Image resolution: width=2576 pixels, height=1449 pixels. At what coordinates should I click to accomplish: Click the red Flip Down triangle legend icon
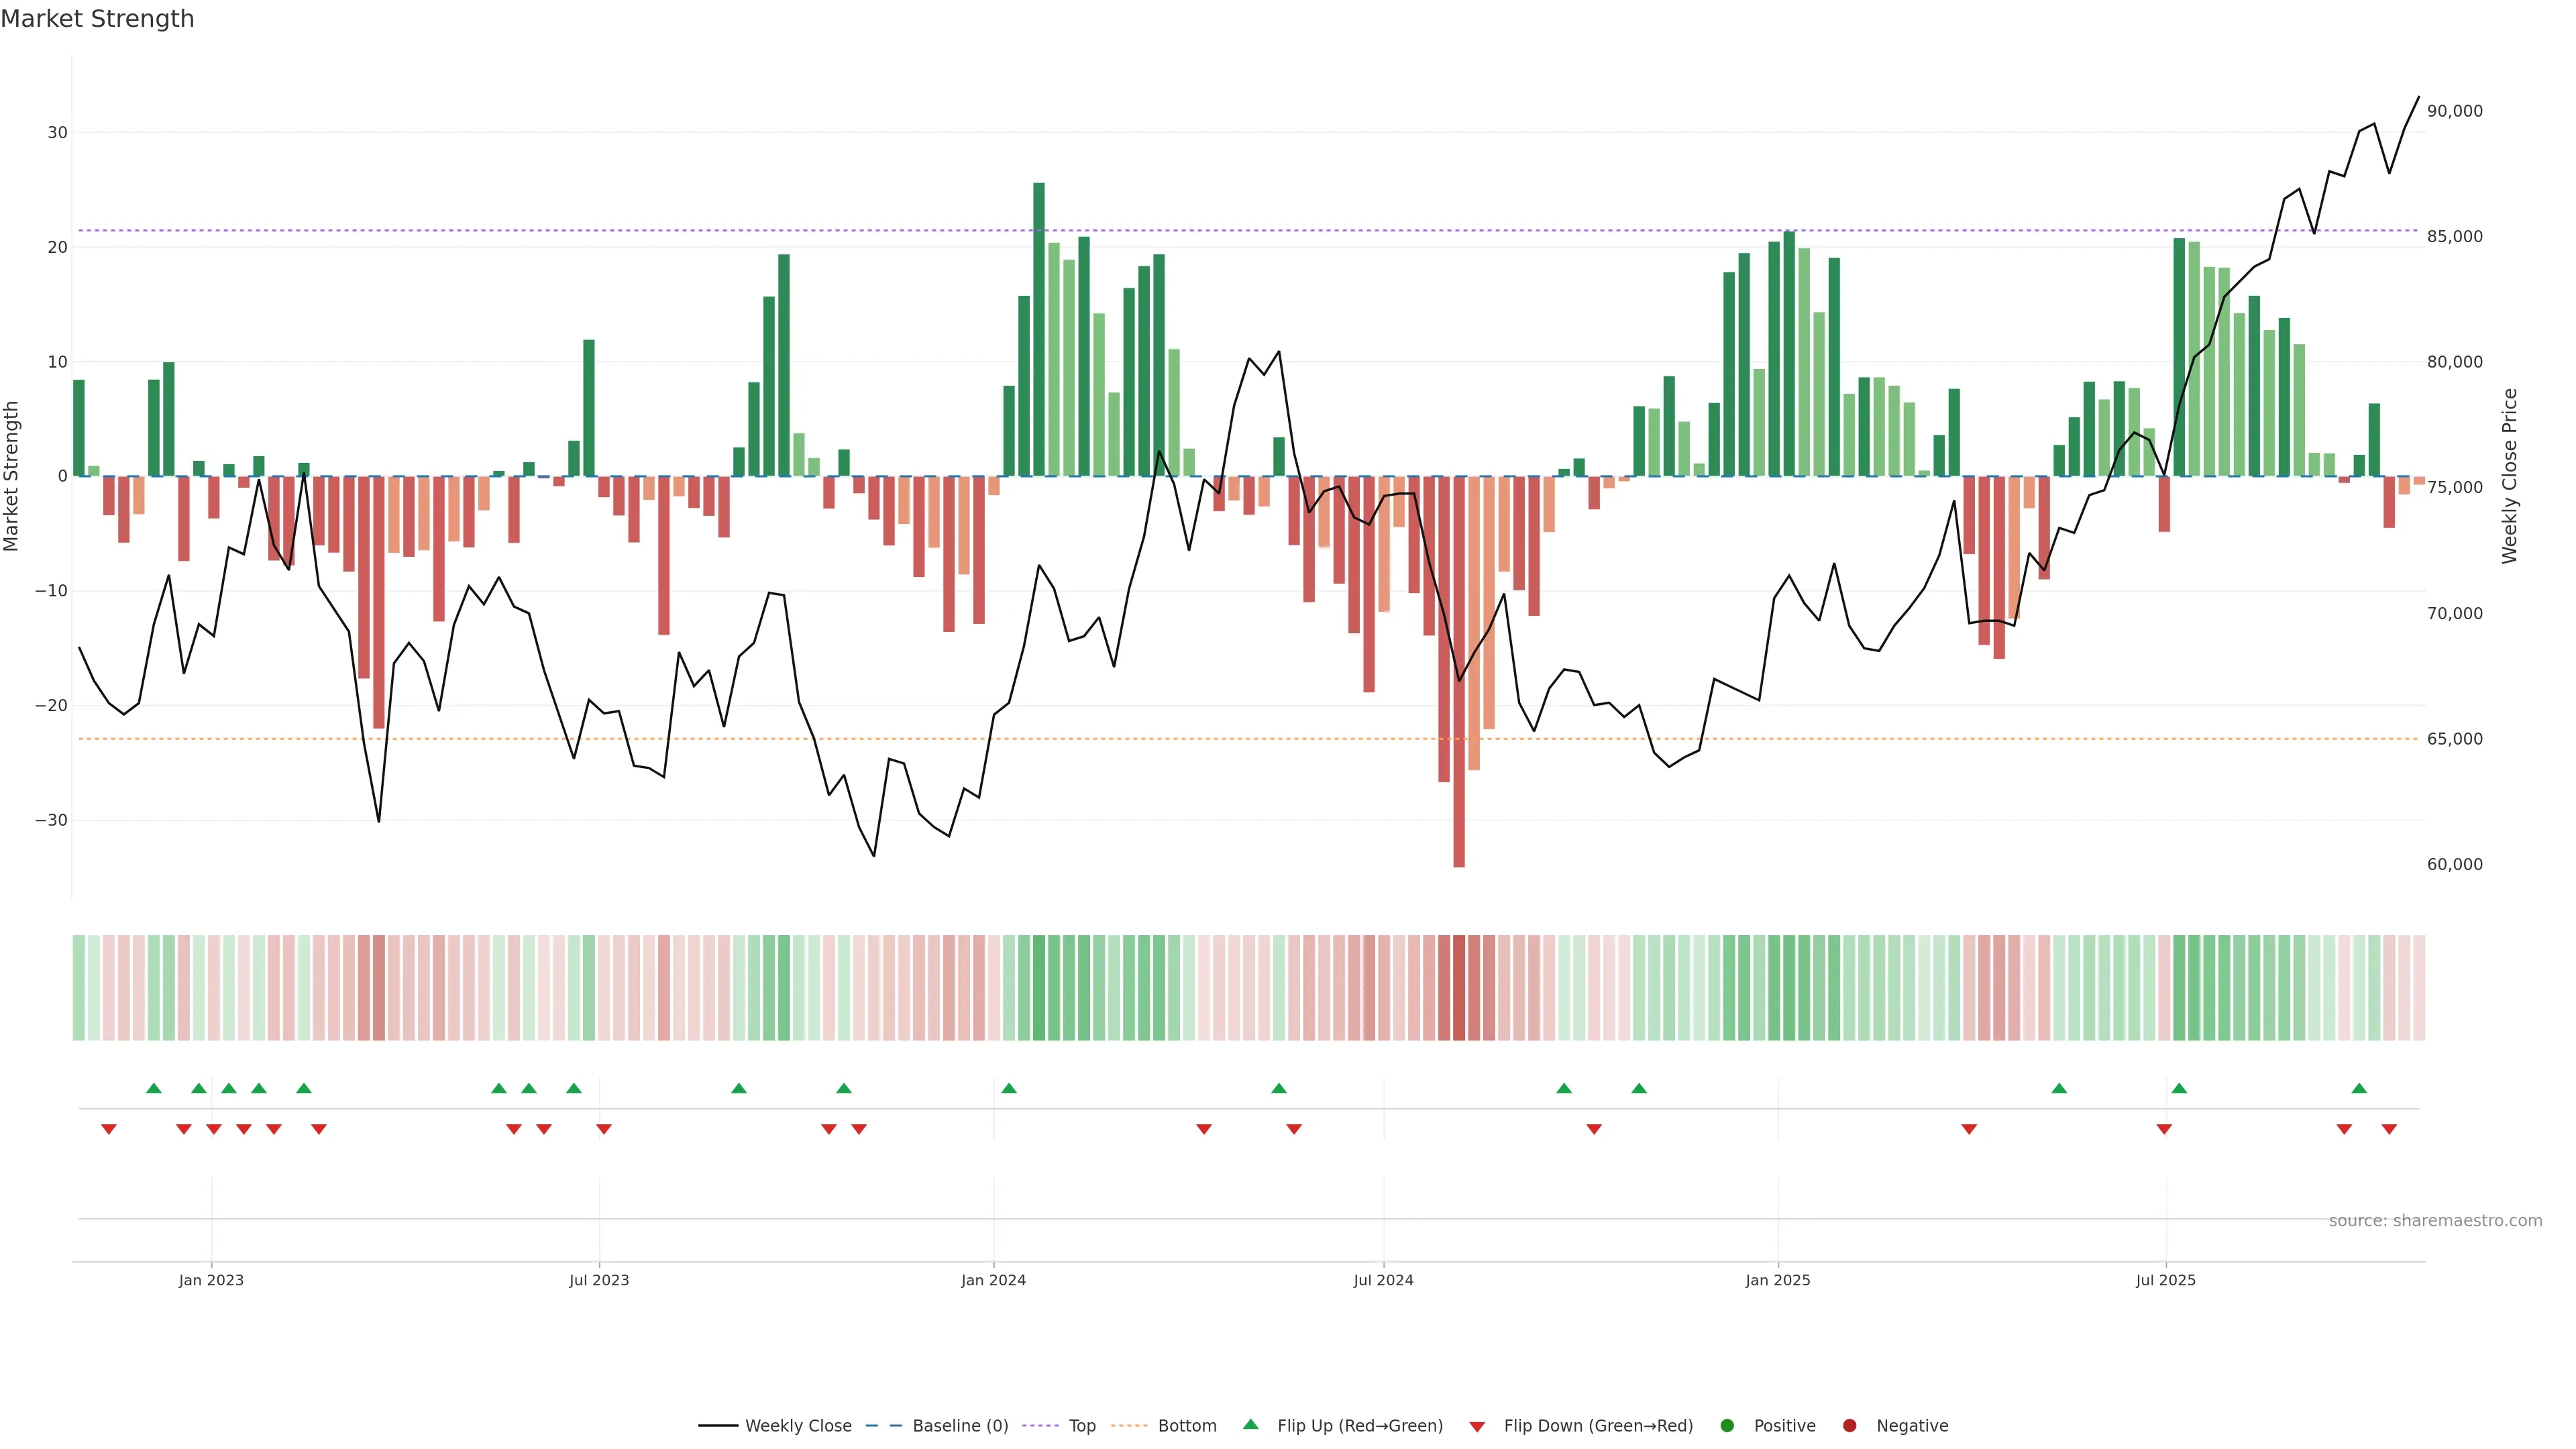pos(1477,1427)
